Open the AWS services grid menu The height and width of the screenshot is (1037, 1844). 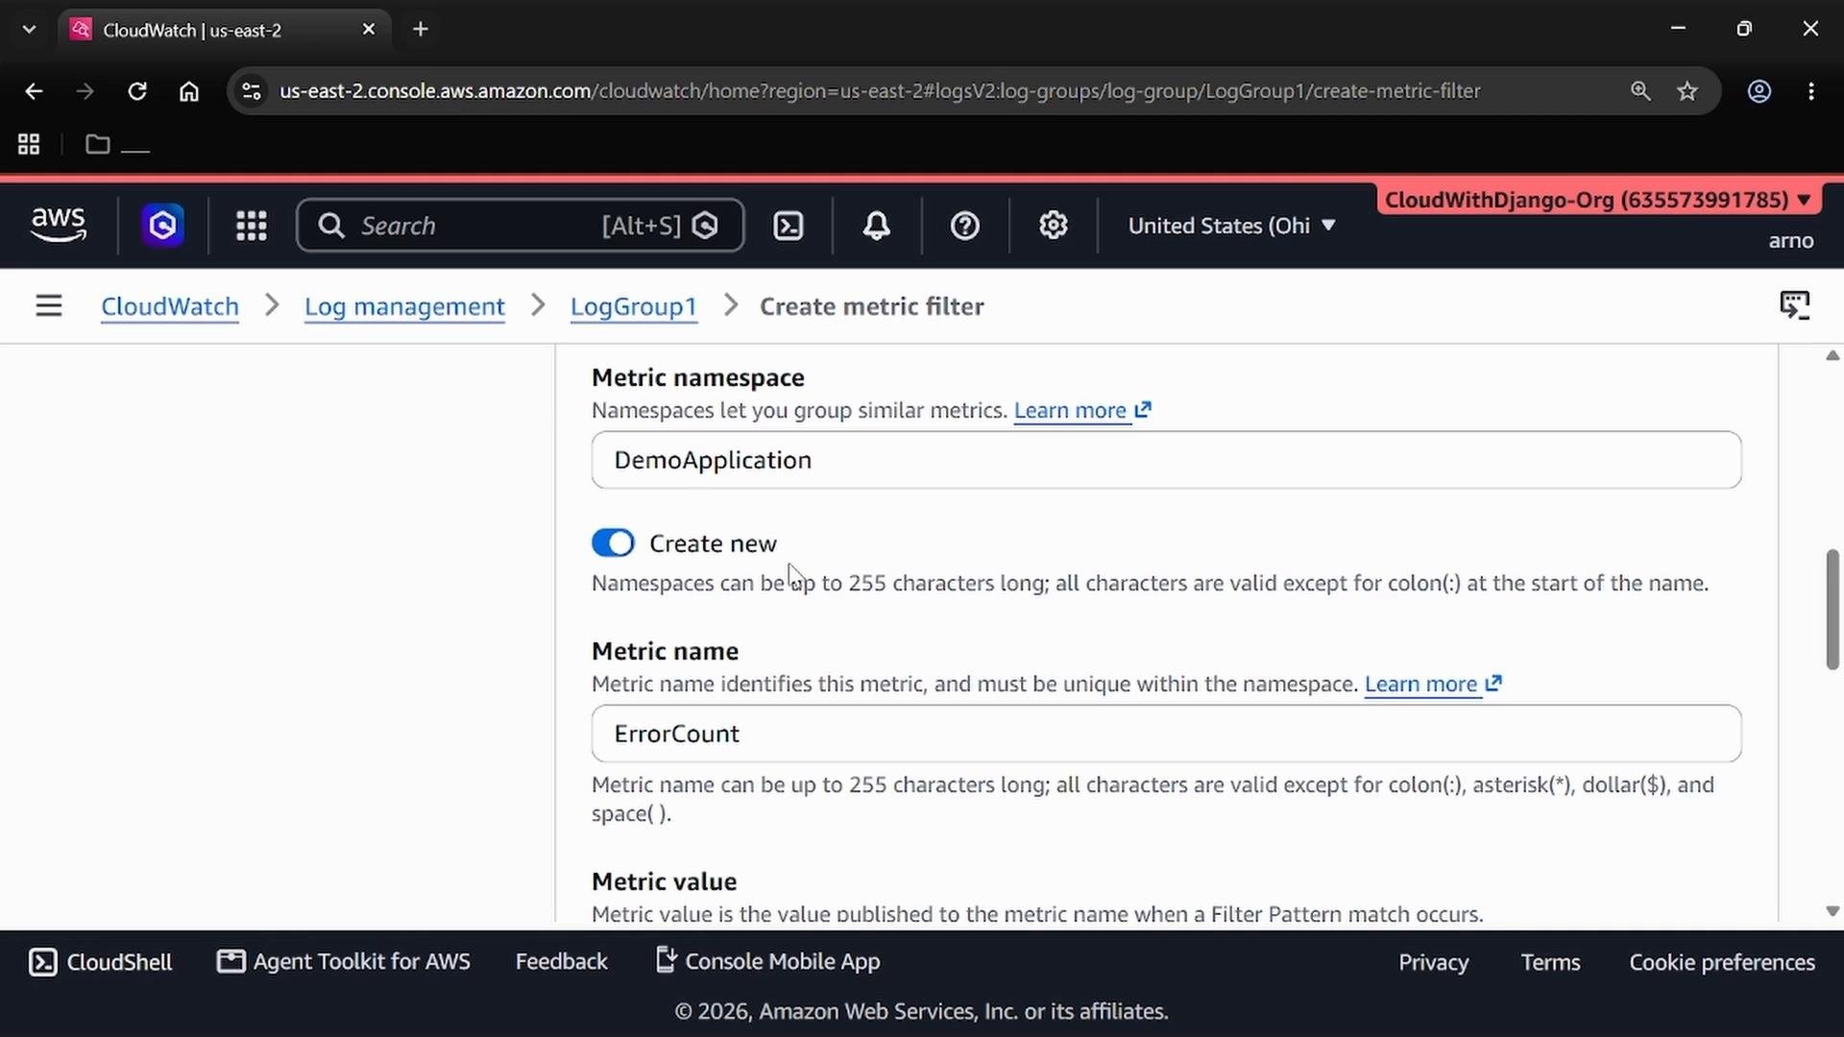(x=252, y=226)
